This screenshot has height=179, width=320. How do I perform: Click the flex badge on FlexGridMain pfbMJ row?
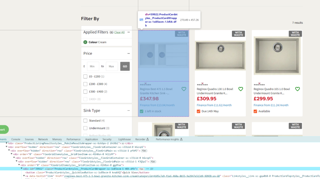(144, 151)
